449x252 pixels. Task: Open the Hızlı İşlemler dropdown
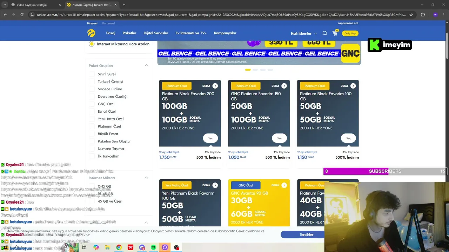coord(304,34)
